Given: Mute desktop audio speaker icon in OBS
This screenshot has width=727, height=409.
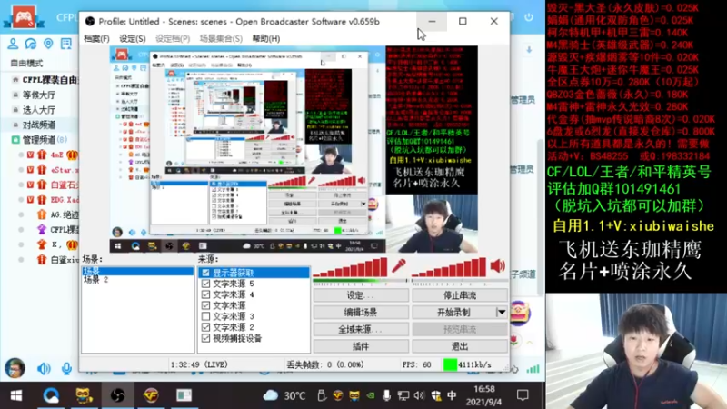Looking at the screenshot, I should [497, 265].
